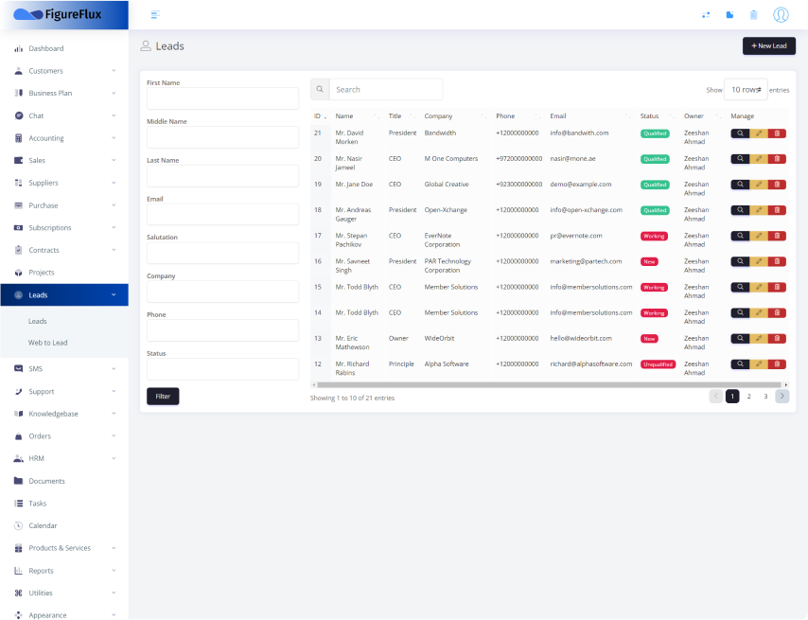Open the user profile icon top right
The height and width of the screenshot is (620, 808).
pos(780,14)
